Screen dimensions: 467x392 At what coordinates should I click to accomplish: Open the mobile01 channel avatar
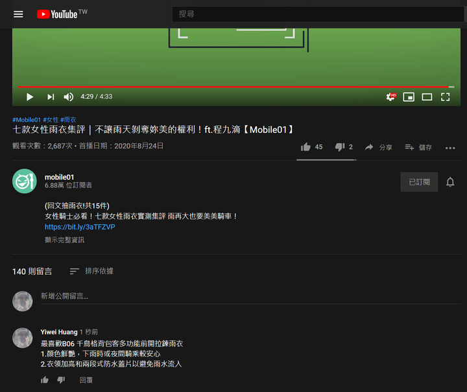tap(25, 181)
